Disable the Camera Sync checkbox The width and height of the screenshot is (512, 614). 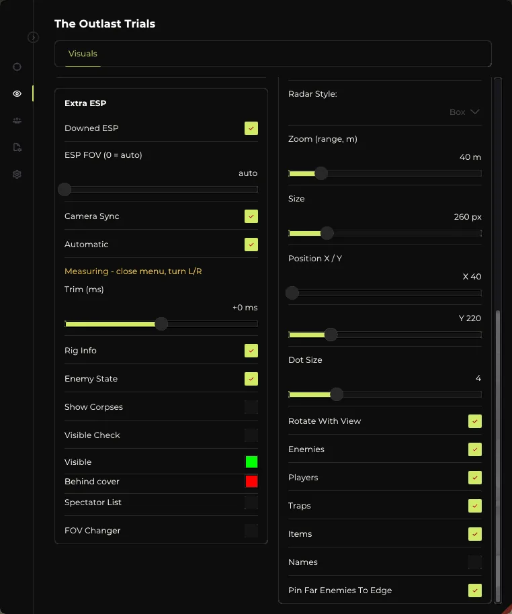pyautogui.click(x=251, y=216)
